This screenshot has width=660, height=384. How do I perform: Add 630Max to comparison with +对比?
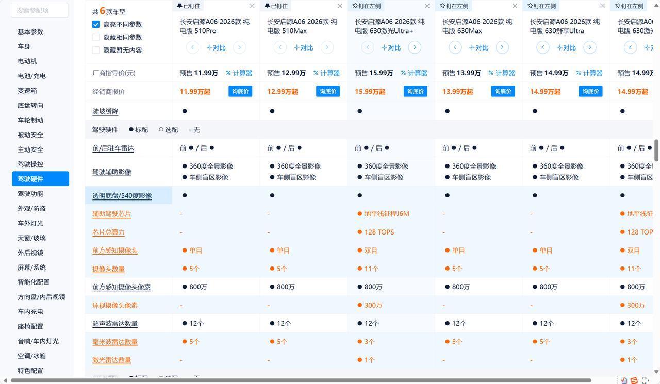coord(479,47)
